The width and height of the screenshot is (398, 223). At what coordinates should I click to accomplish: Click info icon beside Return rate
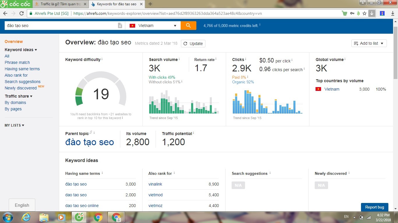tap(216, 59)
